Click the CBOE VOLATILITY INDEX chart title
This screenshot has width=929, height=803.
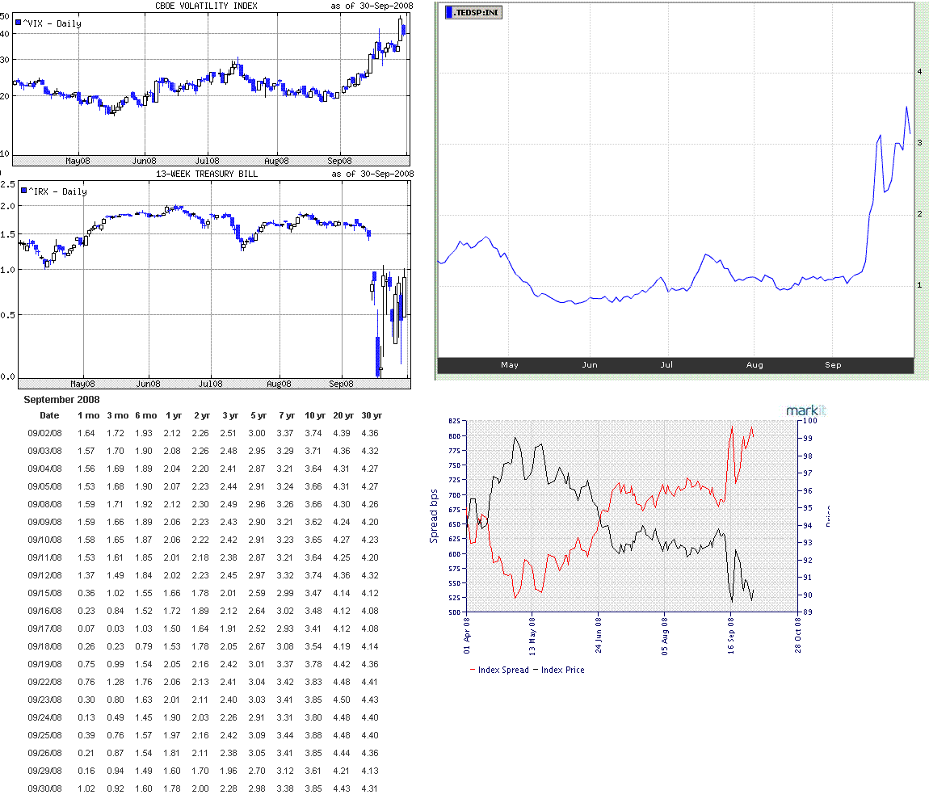206,6
